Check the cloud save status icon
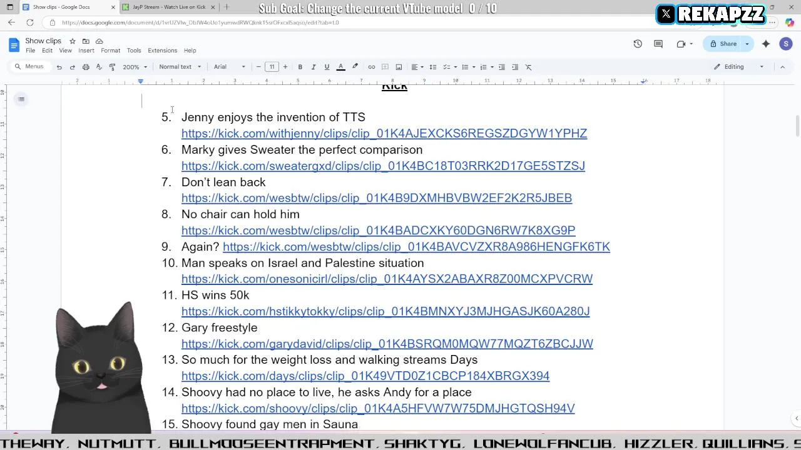The height and width of the screenshot is (450, 801). tap(99, 41)
